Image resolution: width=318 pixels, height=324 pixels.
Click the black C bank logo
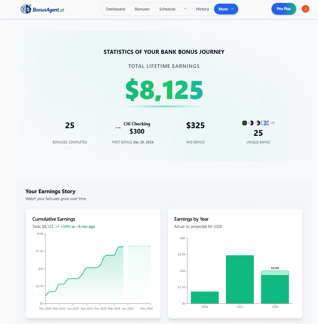tap(258, 123)
